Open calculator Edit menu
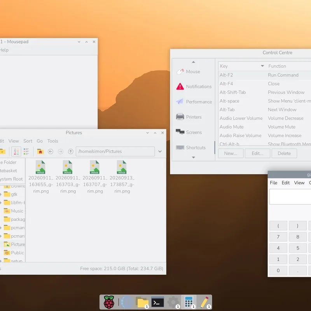The width and height of the screenshot is (311, 311). click(286, 183)
